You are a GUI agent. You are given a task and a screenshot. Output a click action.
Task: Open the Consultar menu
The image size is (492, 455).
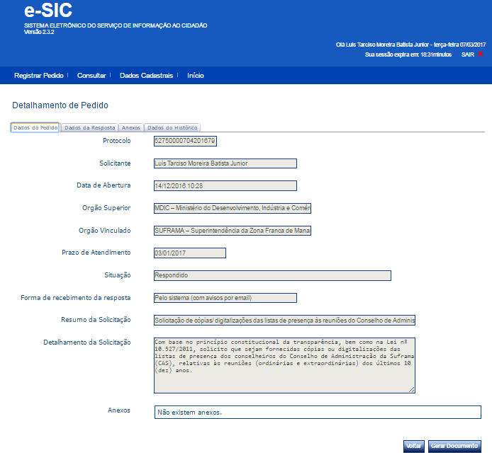tap(91, 76)
